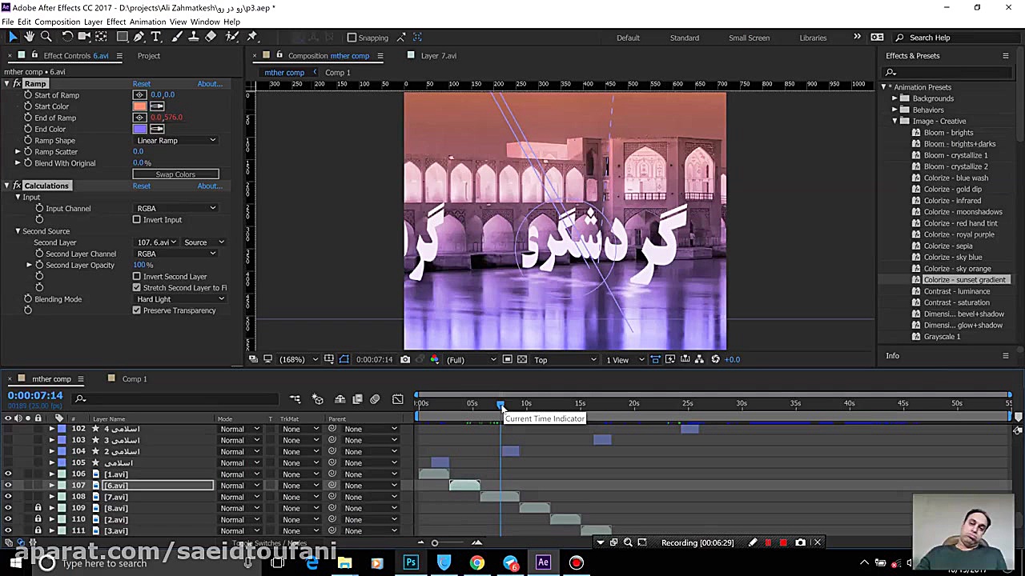Activate the Pen tool
Screen dimensions: 1025x576
pyautogui.click(x=139, y=37)
